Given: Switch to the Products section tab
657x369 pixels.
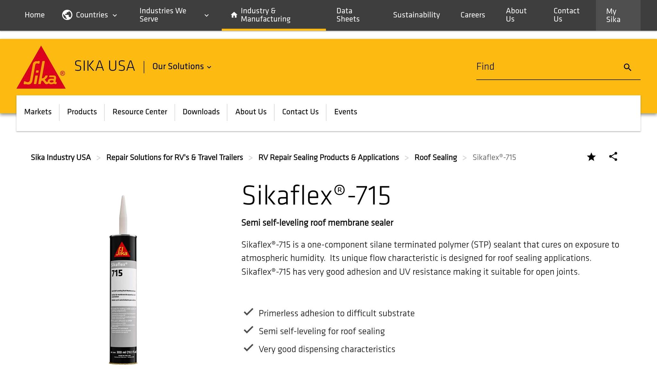Looking at the screenshot, I should tap(82, 111).
